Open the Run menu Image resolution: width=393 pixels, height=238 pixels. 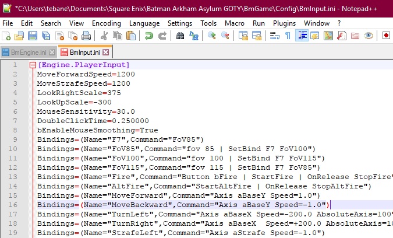tap(259, 23)
